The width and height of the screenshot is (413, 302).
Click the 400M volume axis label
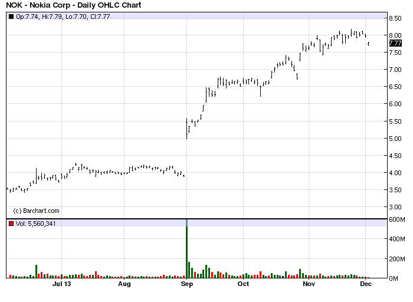pyautogui.click(x=397, y=239)
